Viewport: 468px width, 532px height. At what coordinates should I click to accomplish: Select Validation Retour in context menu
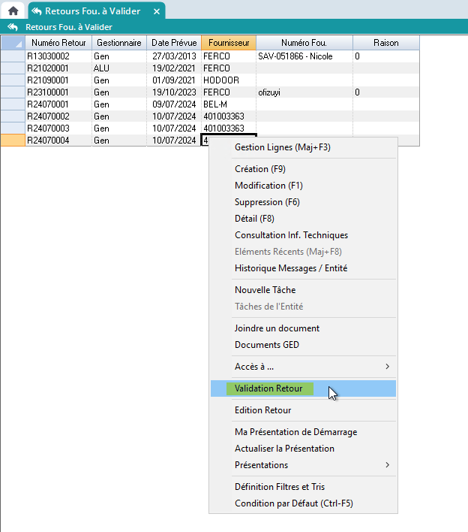tap(268, 388)
